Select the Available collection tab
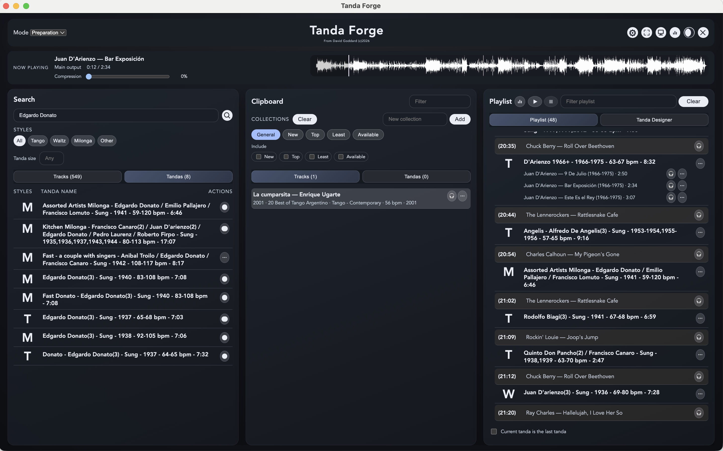The width and height of the screenshot is (723, 451). 368,135
